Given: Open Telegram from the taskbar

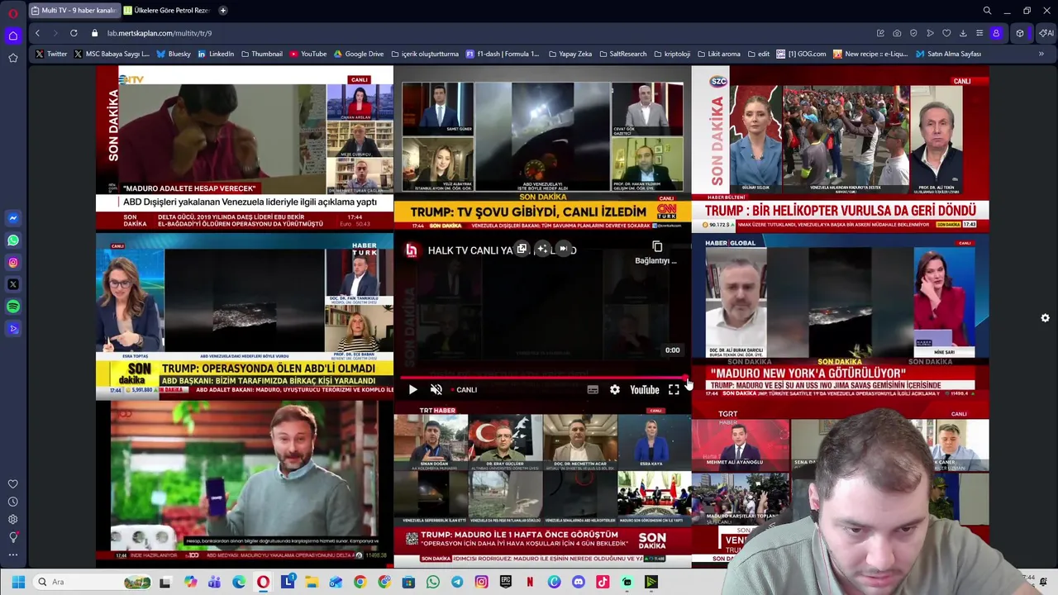Looking at the screenshot, I should (457, 582).
